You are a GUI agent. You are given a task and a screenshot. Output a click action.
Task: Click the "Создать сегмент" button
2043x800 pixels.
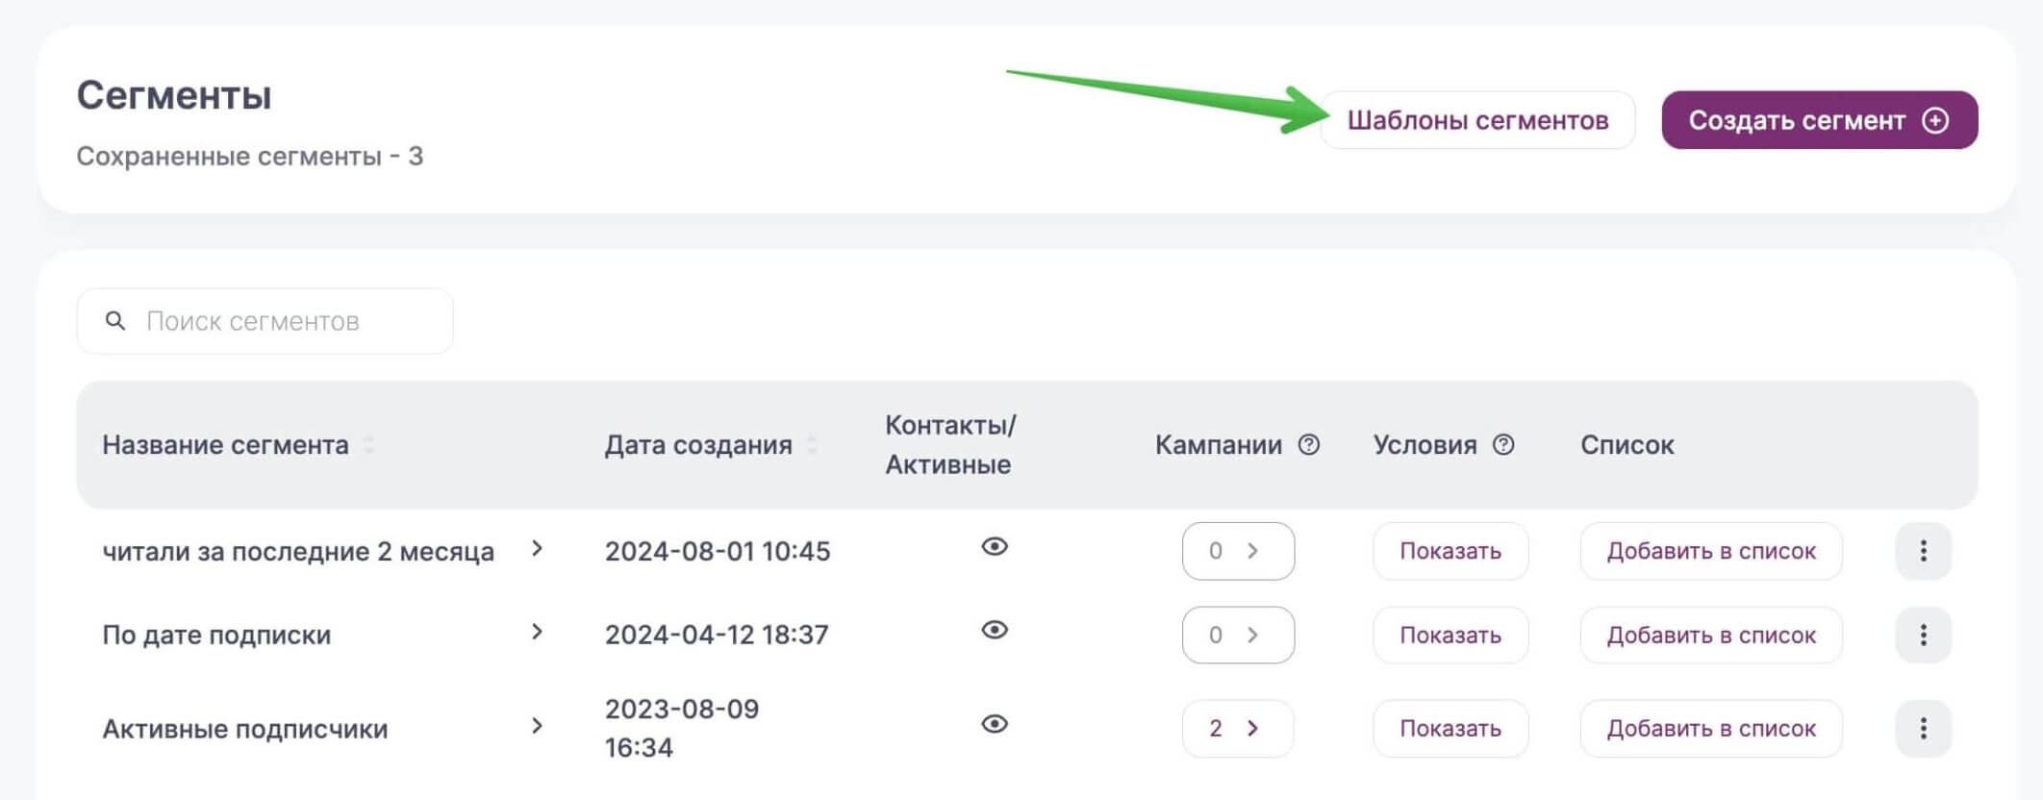(1819, 120)
